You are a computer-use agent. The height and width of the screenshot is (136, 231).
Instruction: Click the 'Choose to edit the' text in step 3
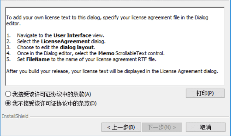coord(38,47)
